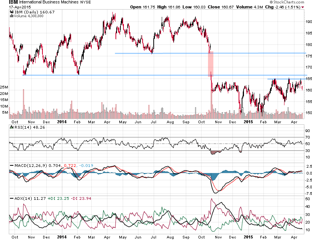
Task: Click the 25M volume axis label
Action: click(4, 87)
